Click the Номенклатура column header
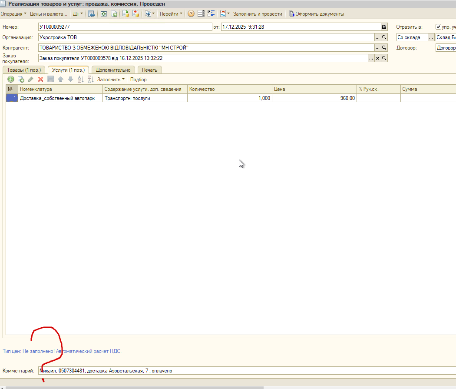 click(60, 89)
